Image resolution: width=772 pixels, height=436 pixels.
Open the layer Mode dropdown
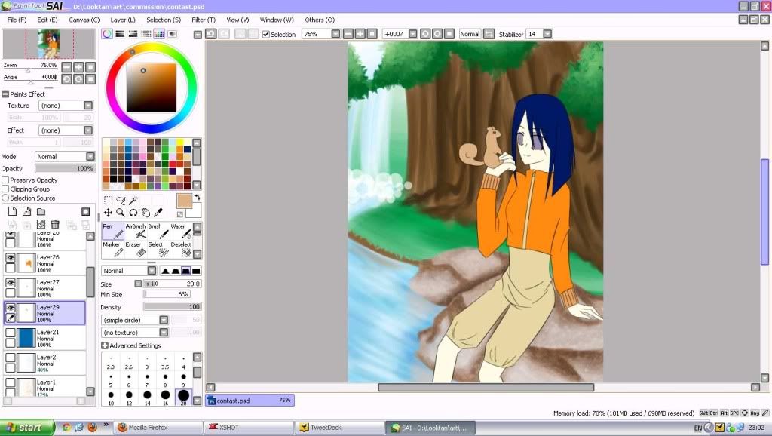pyautogui.click(x=65, y=157)
